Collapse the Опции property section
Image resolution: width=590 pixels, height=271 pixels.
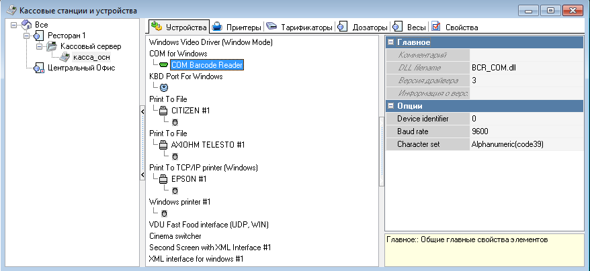(390, 106)
